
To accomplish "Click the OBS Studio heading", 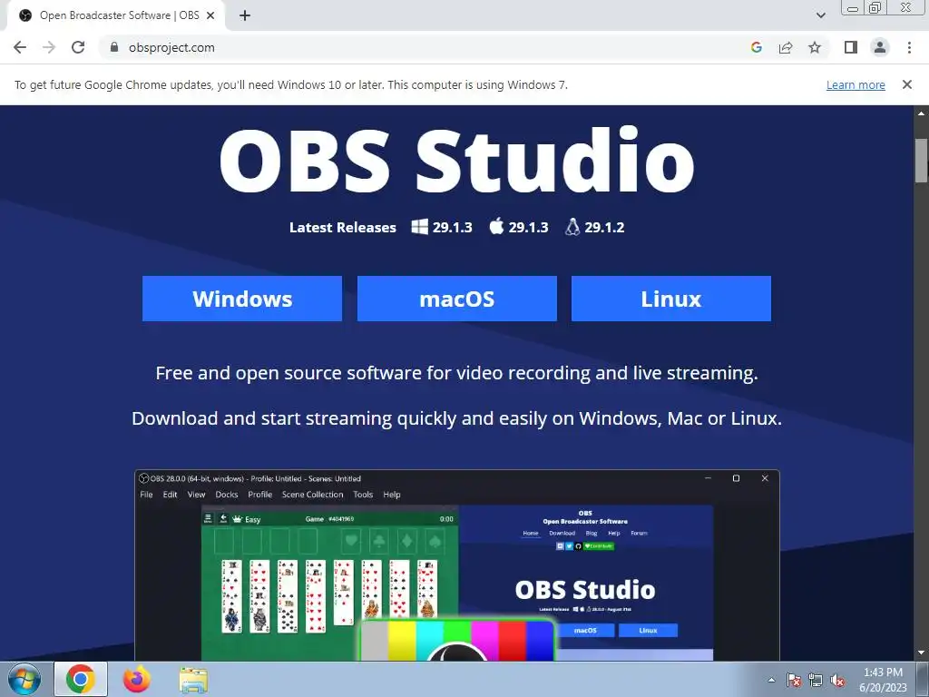I will point(456,160).
